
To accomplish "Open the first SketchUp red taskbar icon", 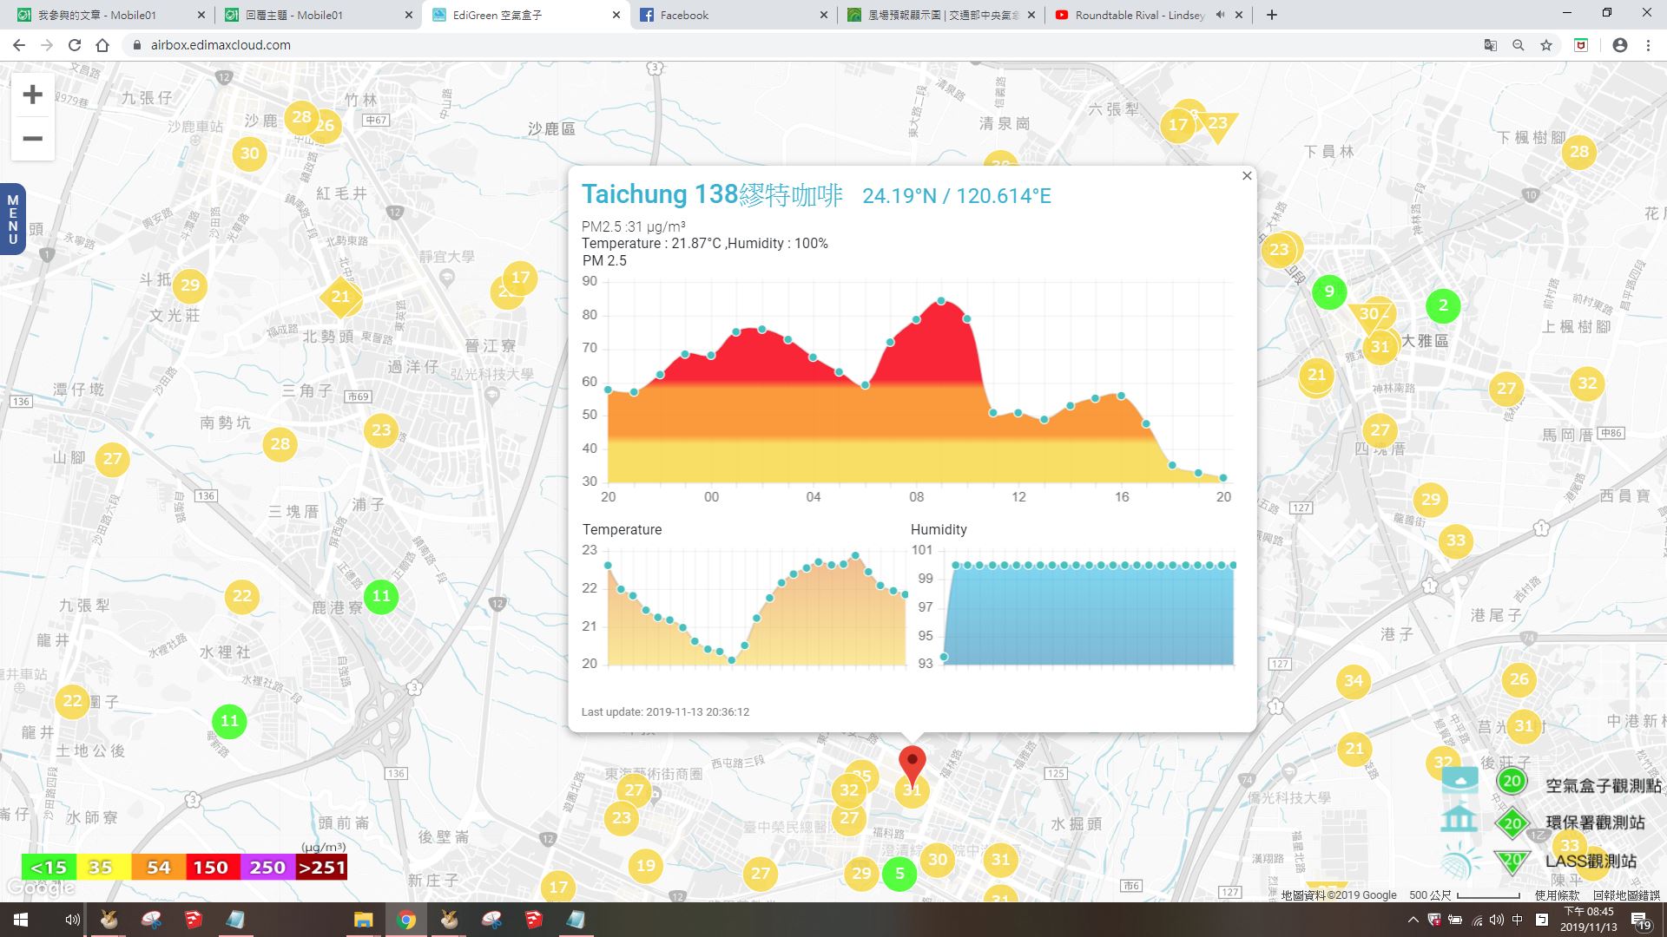I will tap(193, 920).
